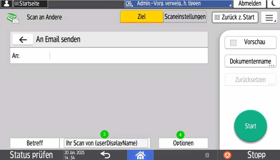Open the hamburger menu
Screen dimensions: 280x160
click(x=269, y=18)
